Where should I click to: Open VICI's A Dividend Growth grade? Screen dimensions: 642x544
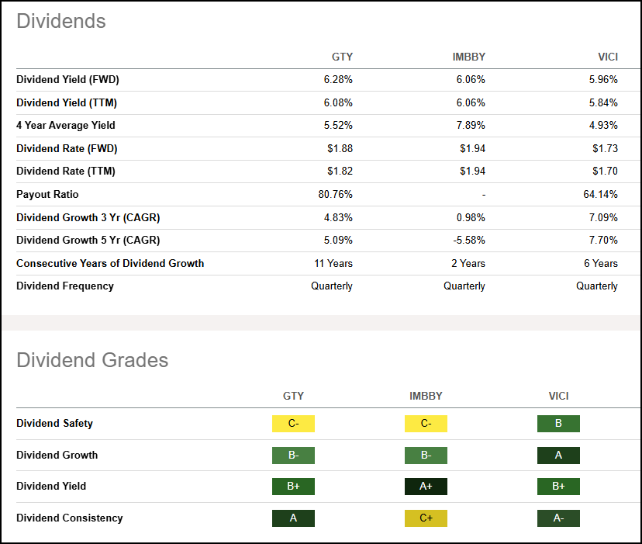[x=558, y=456]
